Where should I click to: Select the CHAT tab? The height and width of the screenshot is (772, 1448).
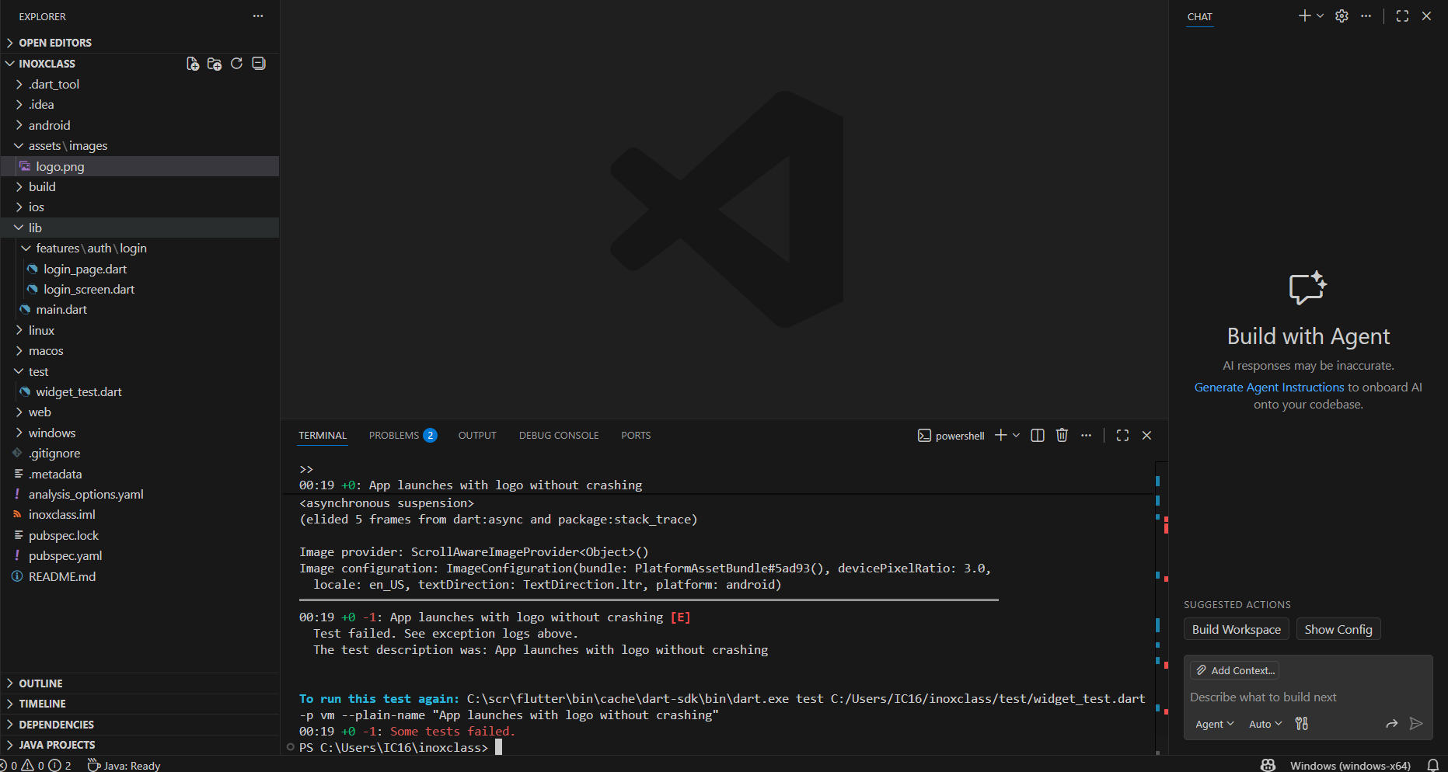click(x=1199, y=16)
